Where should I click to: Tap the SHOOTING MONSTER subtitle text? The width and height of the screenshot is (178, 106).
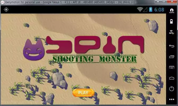[x=95, y=59]
